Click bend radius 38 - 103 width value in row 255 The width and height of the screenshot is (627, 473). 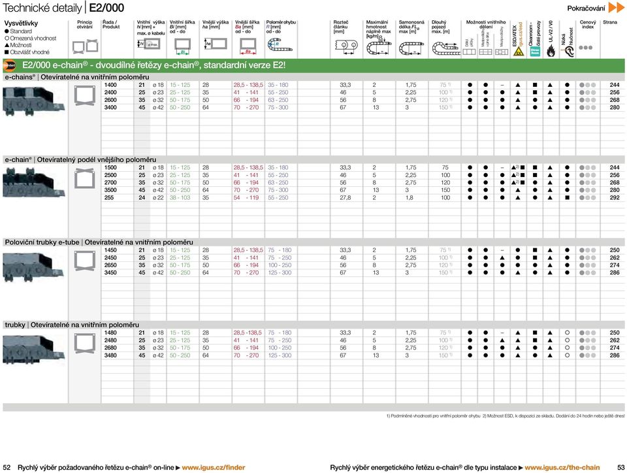click(x=180, y=197)
